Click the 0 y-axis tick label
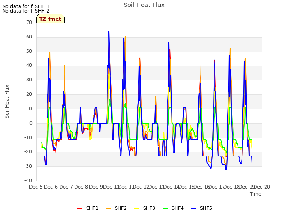The height and width of the screenshot is (217, 289). (31, 123)
